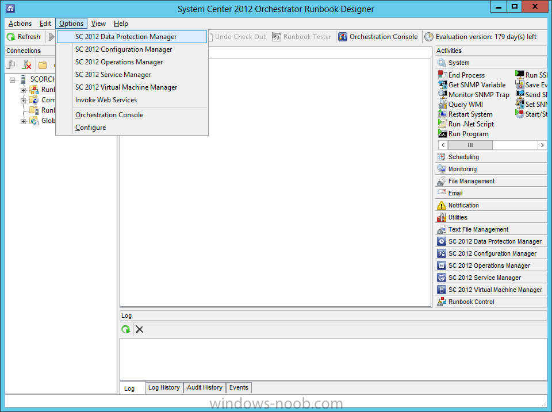552x412 pixels.
Task: Click the green refresh icon in Log
Action: [x=125, y=329]
